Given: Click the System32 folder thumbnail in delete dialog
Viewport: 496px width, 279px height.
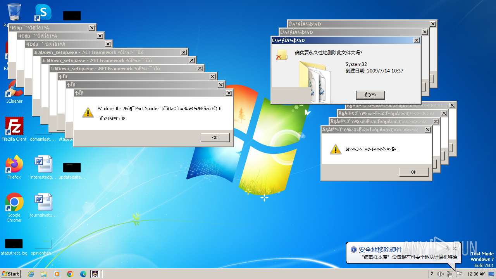Looking at the screenshot, I should pyautogui.click(x=315, y=82).
